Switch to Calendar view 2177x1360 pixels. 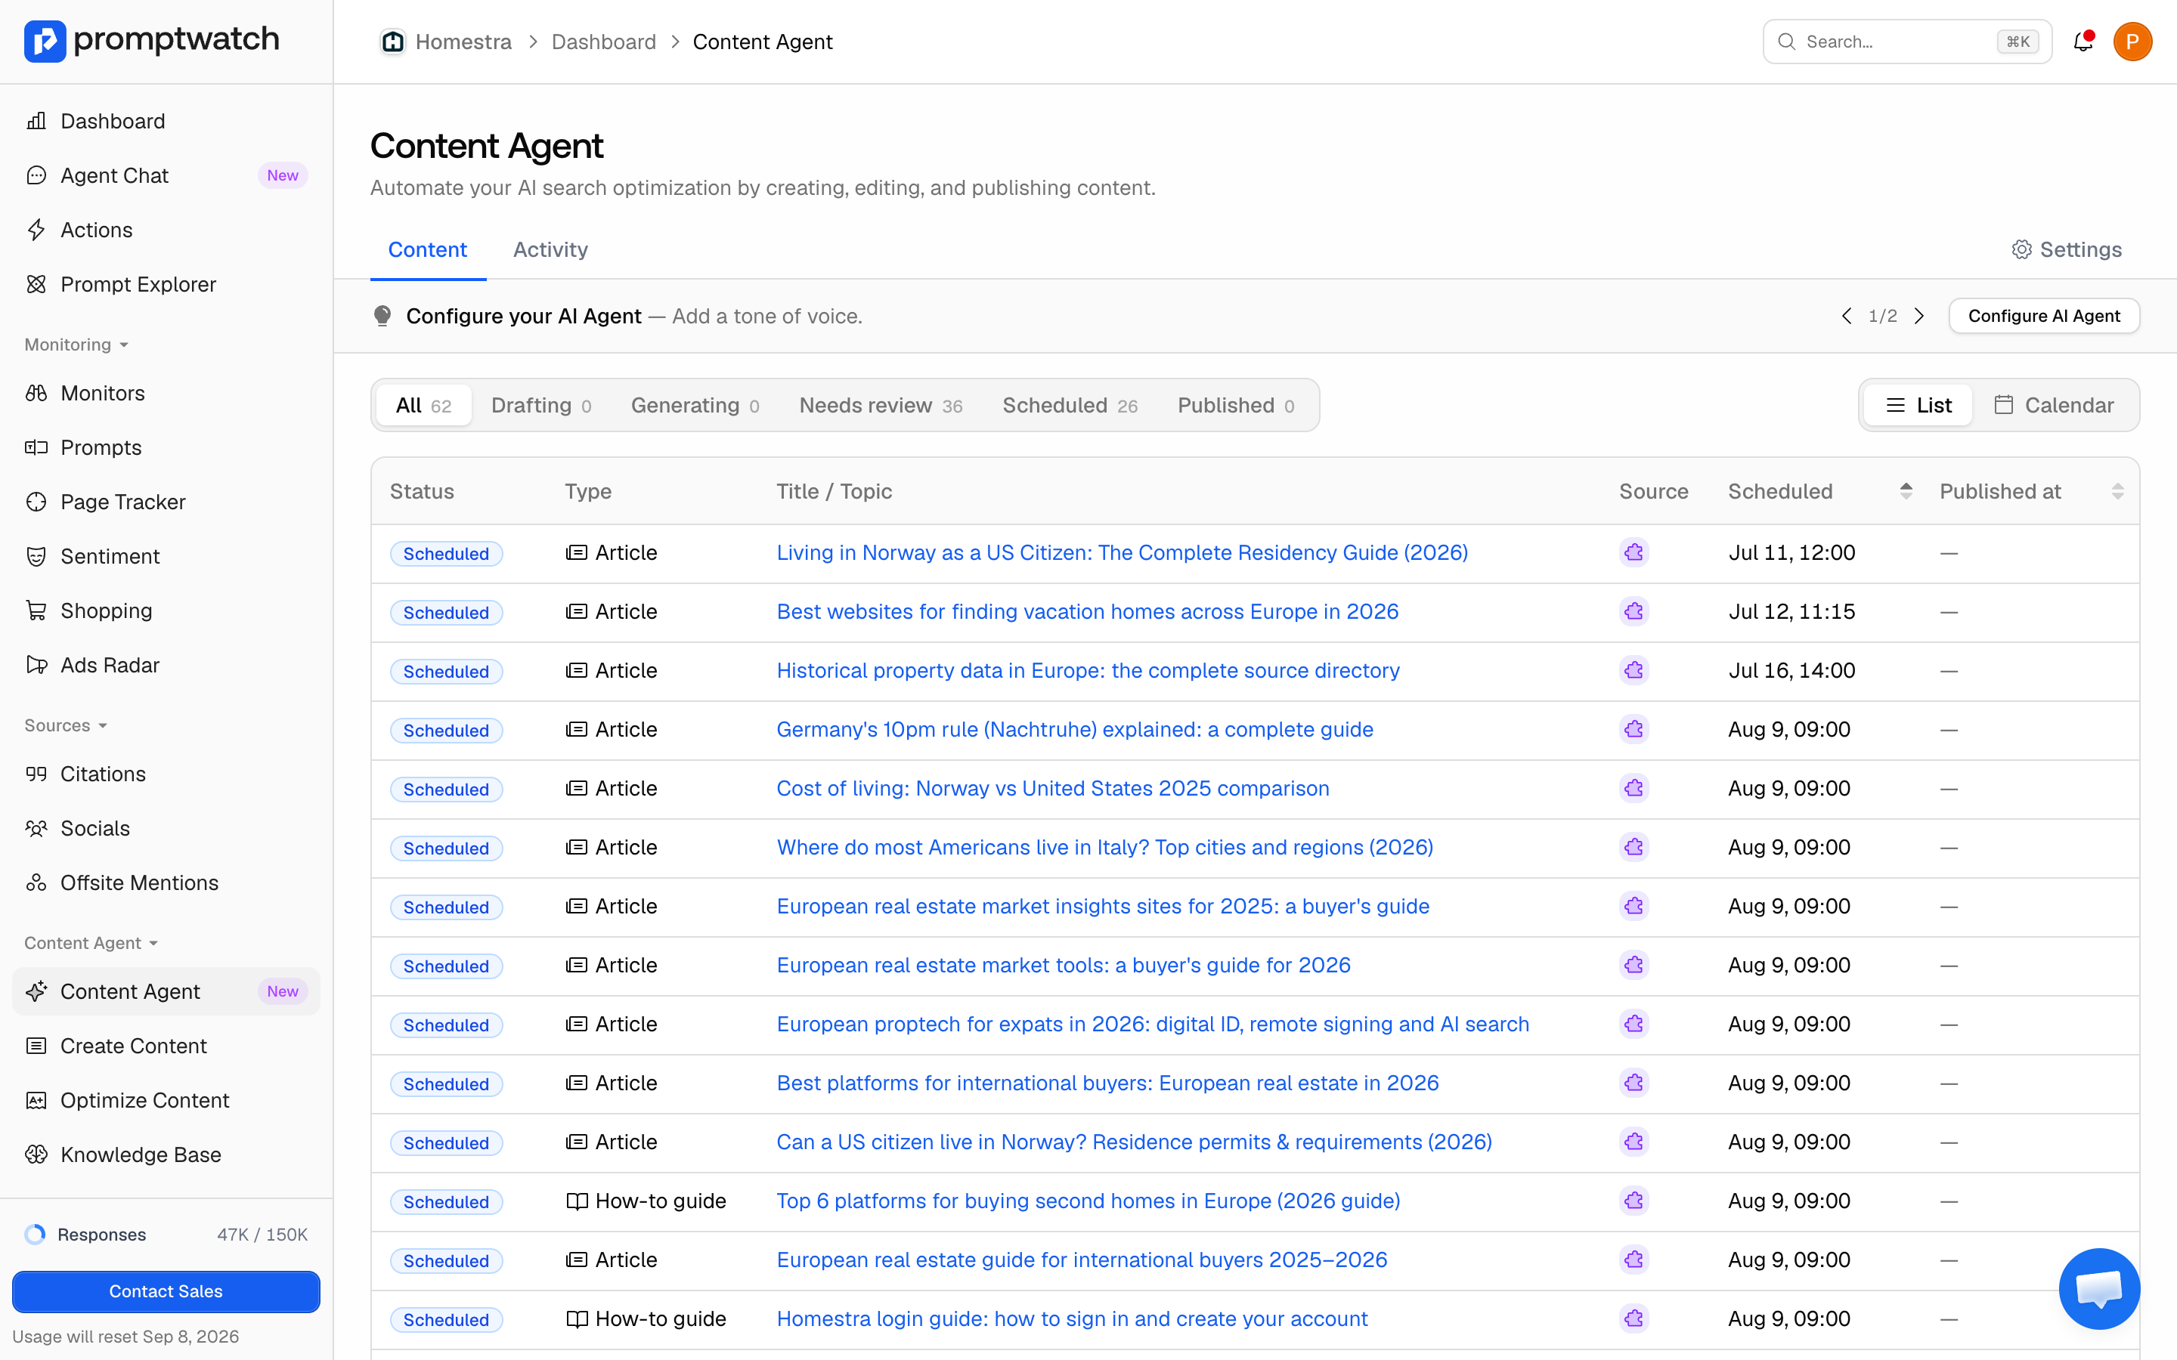coord(2054,405)
